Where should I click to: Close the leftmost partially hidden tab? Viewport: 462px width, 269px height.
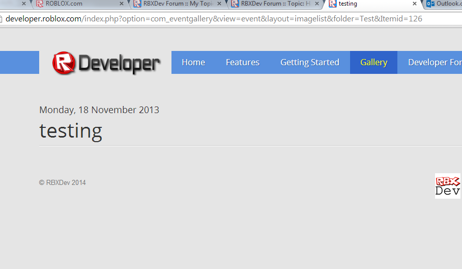coord(24,4)
